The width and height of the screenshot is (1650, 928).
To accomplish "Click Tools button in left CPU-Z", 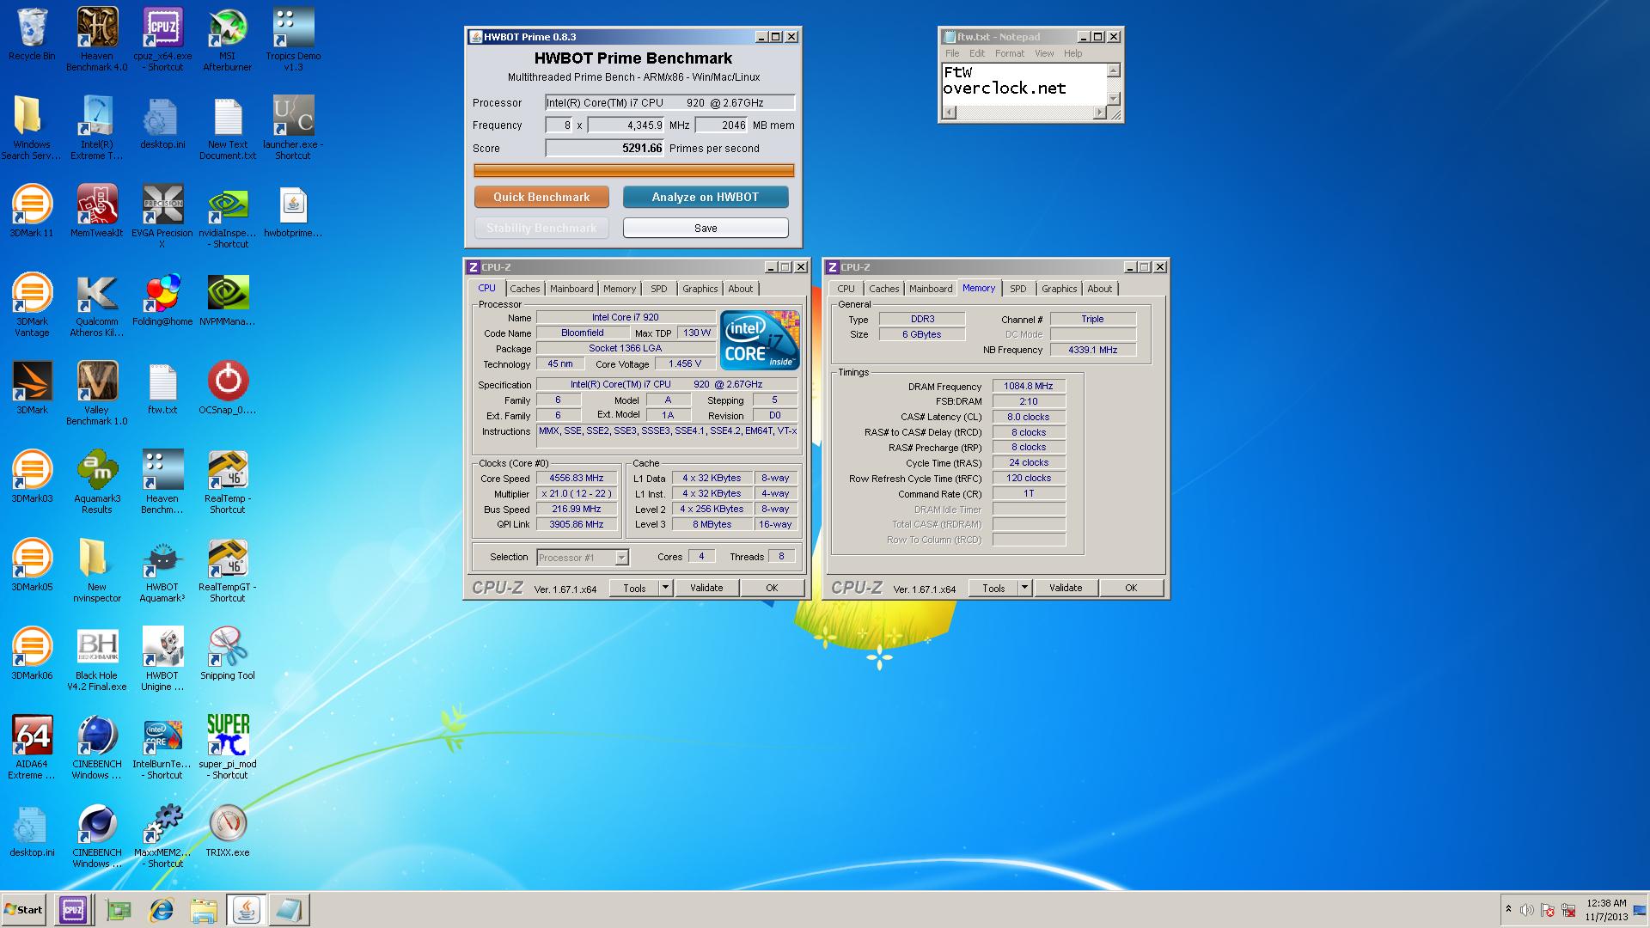I will (634, 588).
